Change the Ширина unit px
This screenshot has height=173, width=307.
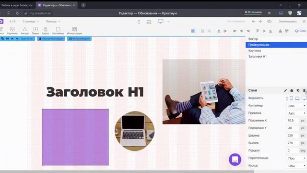[303, 136]
